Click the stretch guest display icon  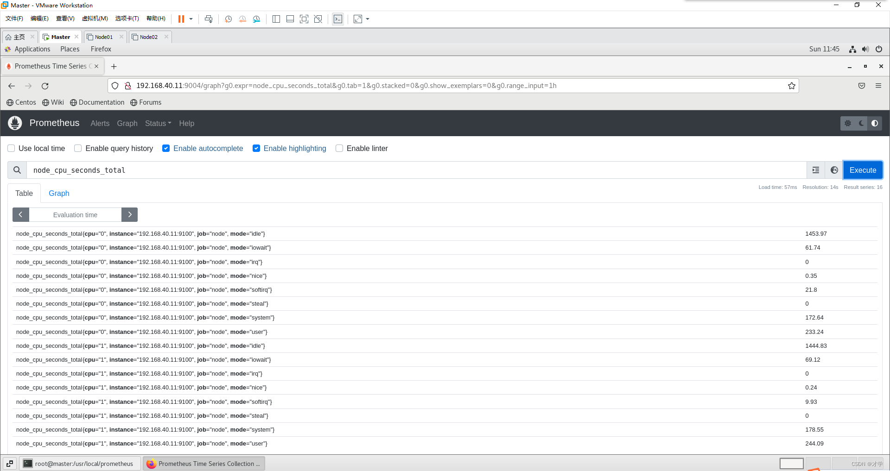[358, 19]
